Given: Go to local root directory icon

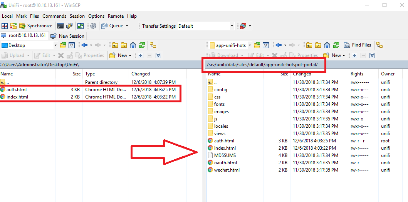Looking at the screenshot, I should [124, 45].
